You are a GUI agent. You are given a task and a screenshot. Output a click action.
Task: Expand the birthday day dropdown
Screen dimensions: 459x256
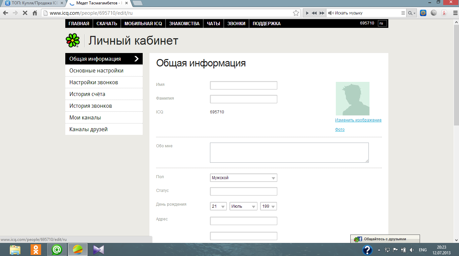click(x=218, y=206)
